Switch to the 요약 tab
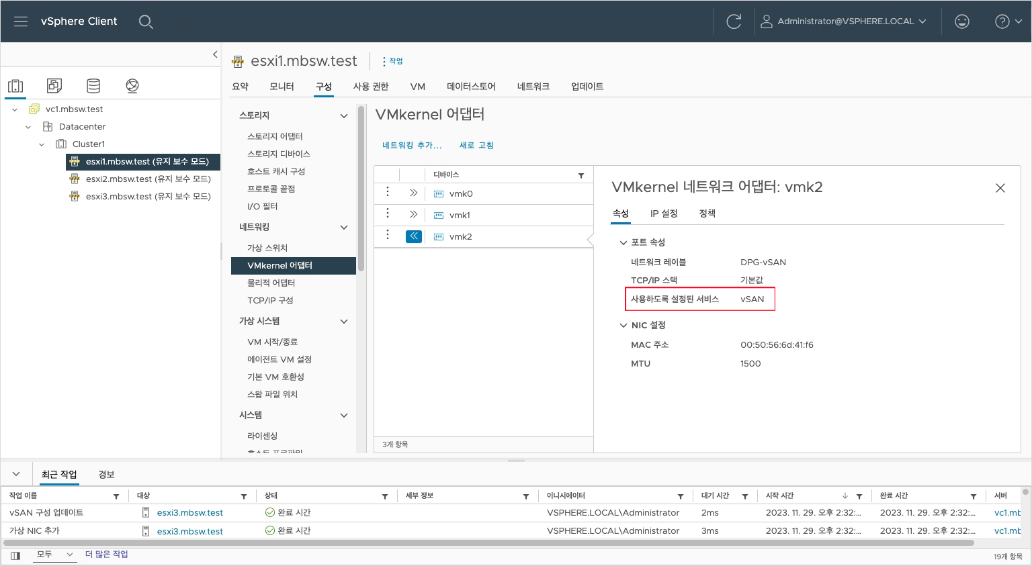Image resolution: width=1032 pixels, height=566 pixels. (240, 87)
